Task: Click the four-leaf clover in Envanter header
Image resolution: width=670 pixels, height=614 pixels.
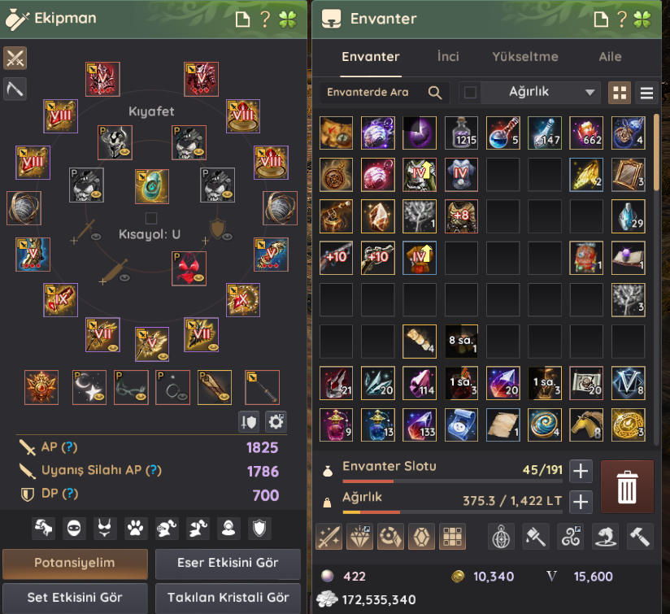Action: (642, 19)
